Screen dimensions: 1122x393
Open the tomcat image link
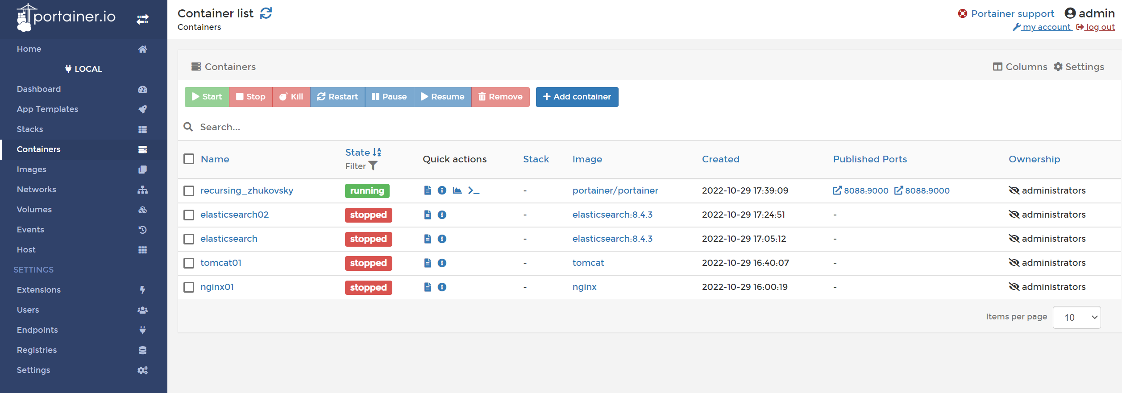pyautogui.click(x=588, y=263)
